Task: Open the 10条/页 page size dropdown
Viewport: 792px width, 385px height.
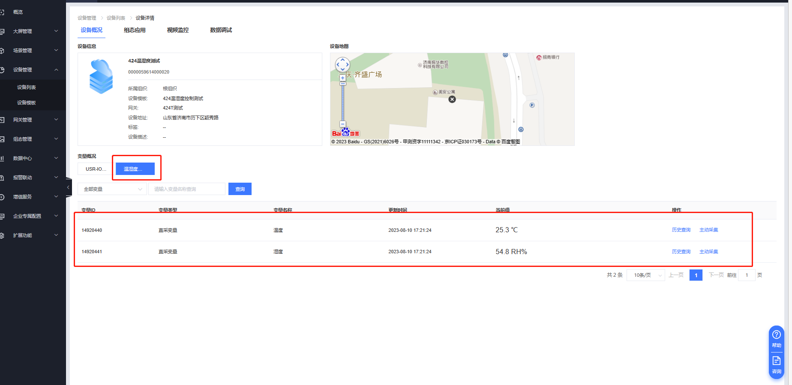Action: [645, 275]
